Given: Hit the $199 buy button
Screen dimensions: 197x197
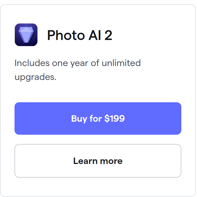Looking at the screenshot, I should click(x=98, y=118).
